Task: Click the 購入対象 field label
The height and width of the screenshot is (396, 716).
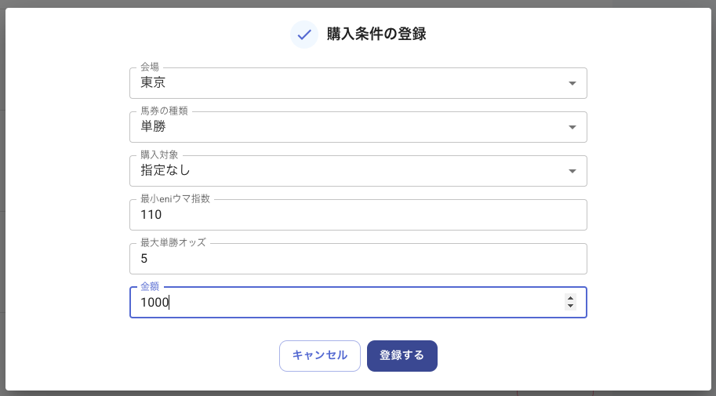Action: coord(159,155)
